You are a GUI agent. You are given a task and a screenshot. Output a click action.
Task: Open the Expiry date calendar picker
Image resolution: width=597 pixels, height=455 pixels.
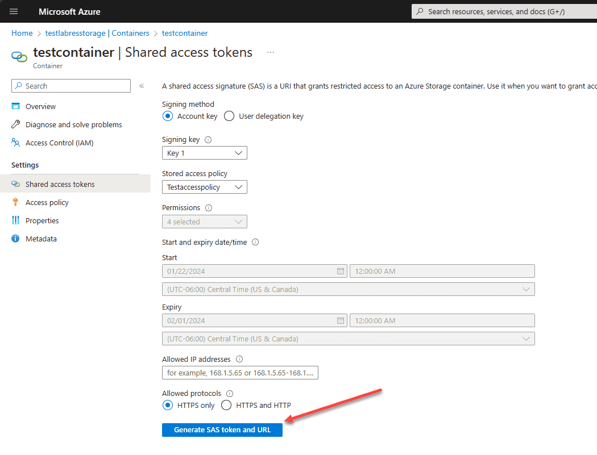point(341,321)
